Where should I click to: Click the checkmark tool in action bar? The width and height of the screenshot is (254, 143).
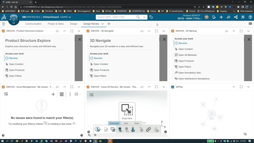coord(106,129)
